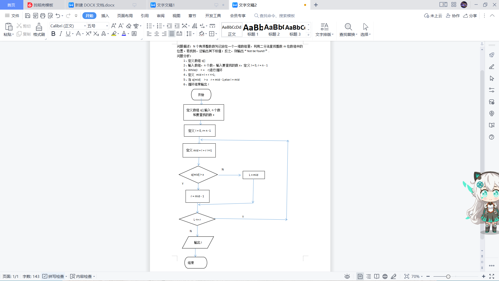Viewport: 499px width, 281px height.
Task: Toggle bold formatting
Action: (53, 34)
